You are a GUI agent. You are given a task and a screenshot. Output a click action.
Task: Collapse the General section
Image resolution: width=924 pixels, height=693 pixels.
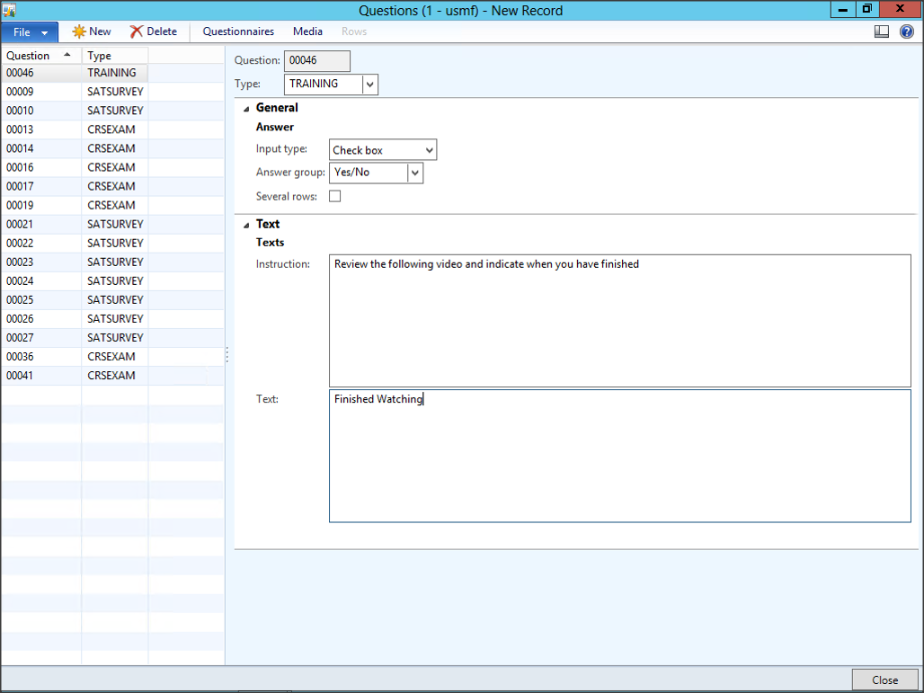click(247, 108)
